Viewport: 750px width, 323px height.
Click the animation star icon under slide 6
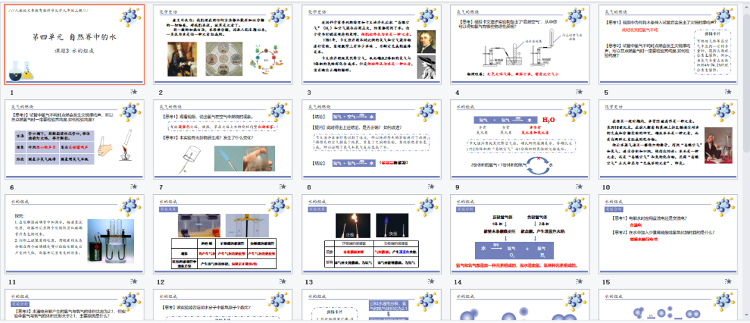tap(135, 187)
